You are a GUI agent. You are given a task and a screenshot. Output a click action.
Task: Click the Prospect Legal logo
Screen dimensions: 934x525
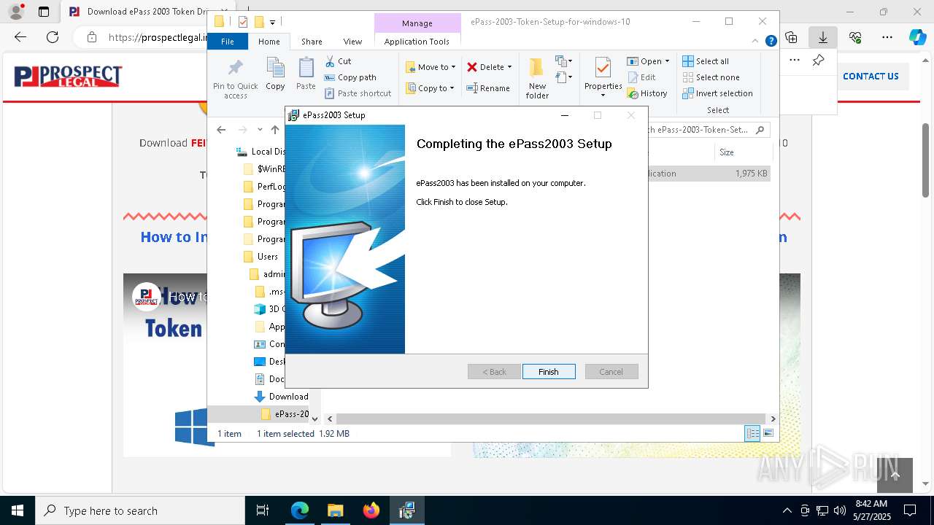tap(68, 76)
